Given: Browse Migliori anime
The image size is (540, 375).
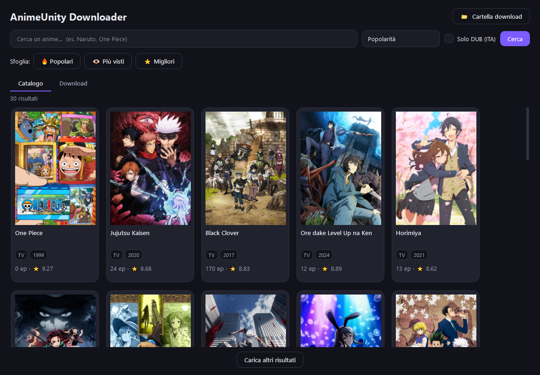Looking at the screenshot, I should tap(159, 61).
